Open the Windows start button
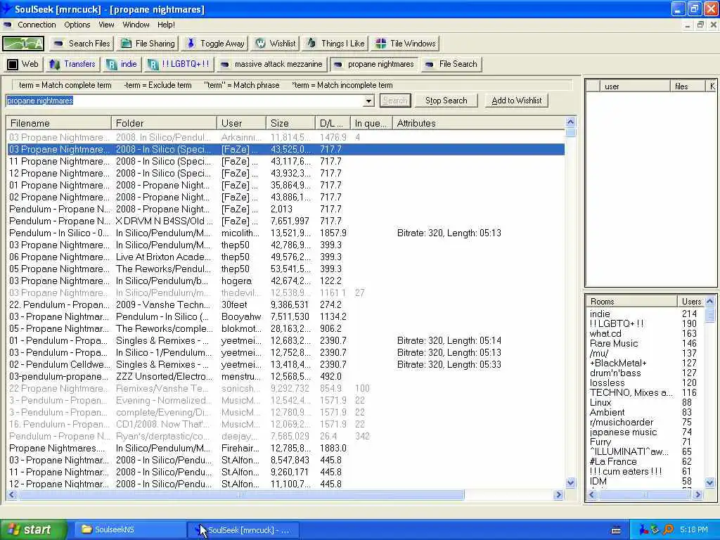Viewport: 720px width, 540px height. click(33, 529)
